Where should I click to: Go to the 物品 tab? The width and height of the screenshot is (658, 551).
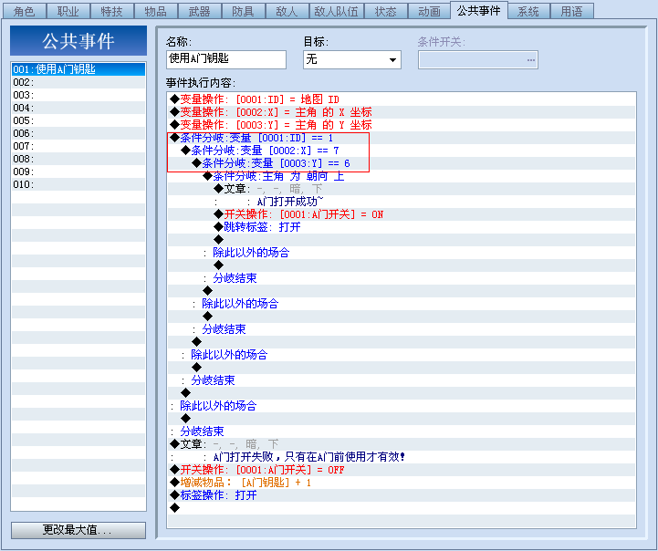[156, 11]
